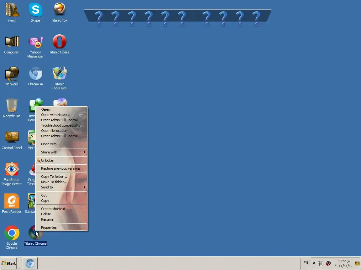The height and width of the screenshot is (270, 361).
Task: Choose Open in the context menu
Action: click(x=62, y=109)
